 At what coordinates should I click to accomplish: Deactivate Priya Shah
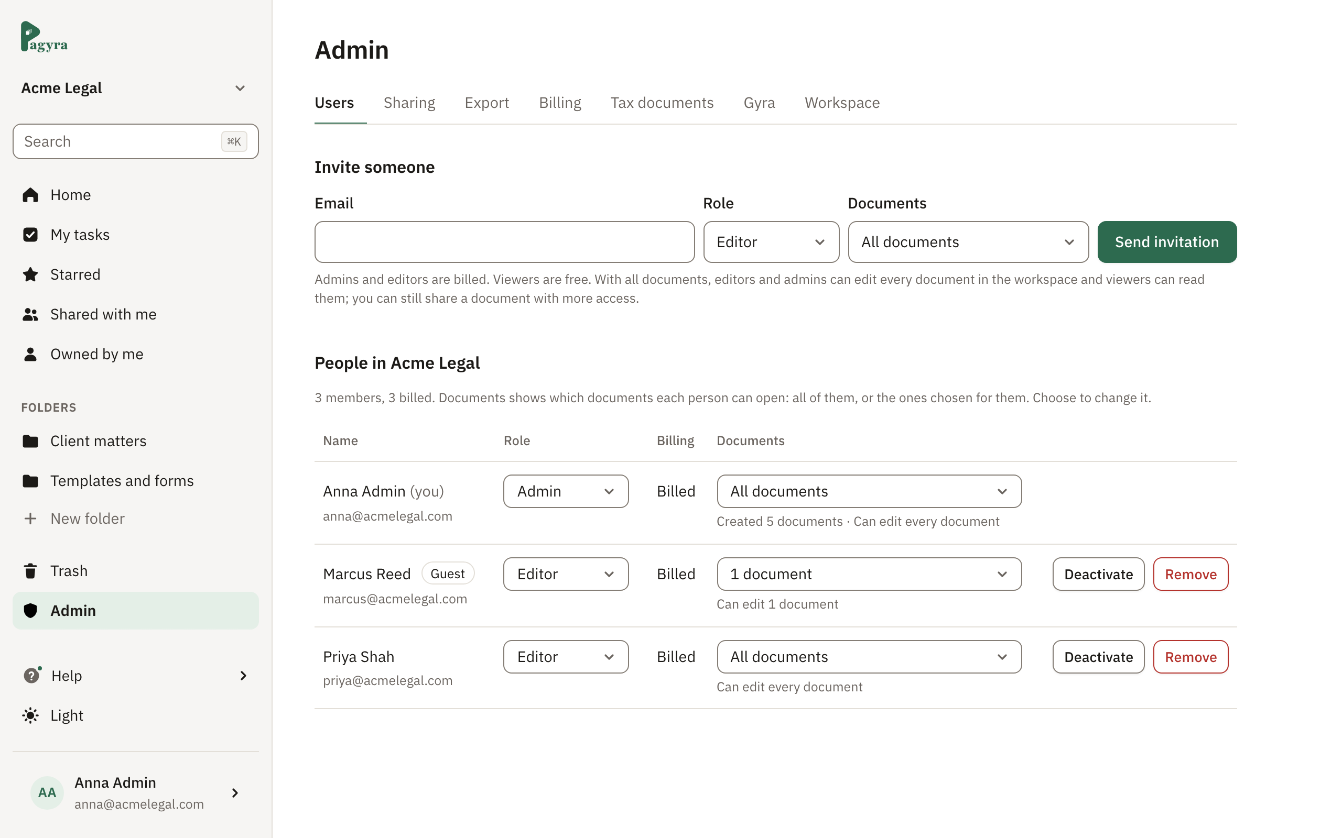pyautogui.click(x=1098, y=657)
